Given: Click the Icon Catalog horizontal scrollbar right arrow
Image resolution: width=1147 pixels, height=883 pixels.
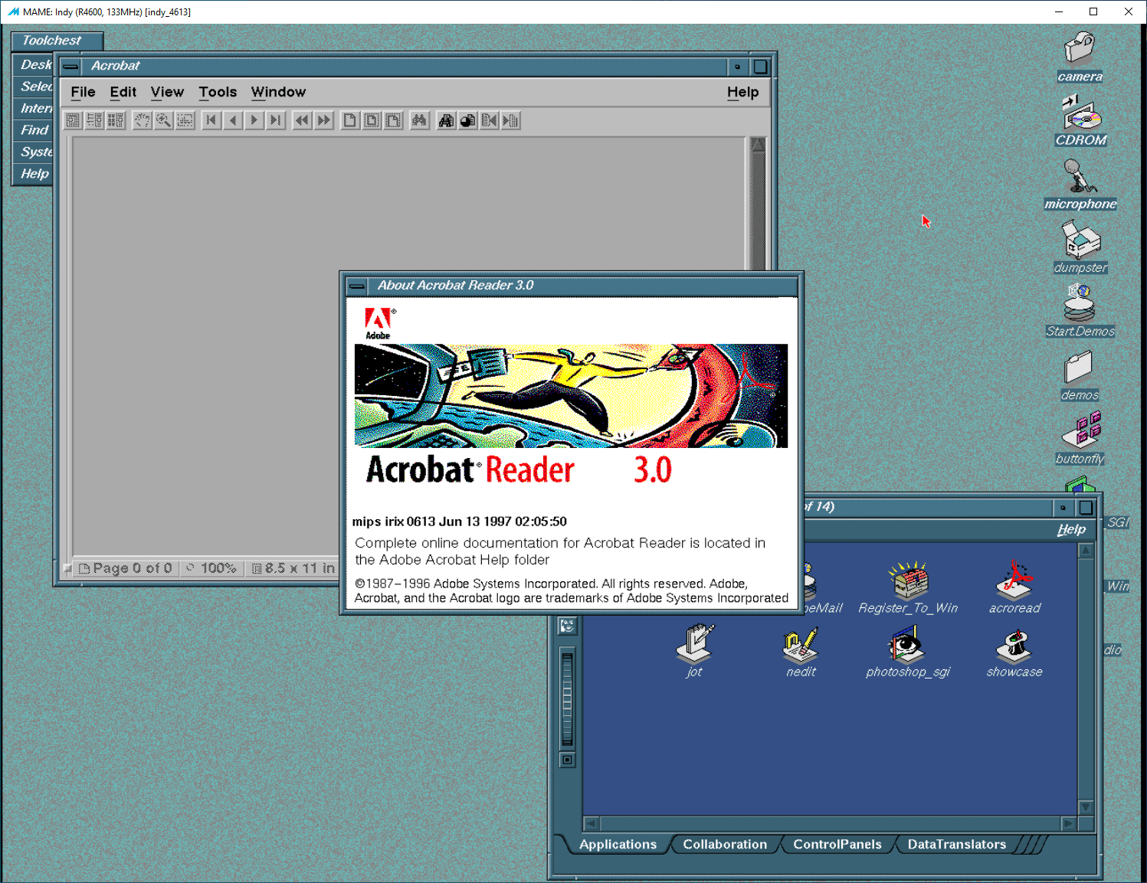Looking at the screenshot, I should pyautogui.click(x=1070, y=823).
